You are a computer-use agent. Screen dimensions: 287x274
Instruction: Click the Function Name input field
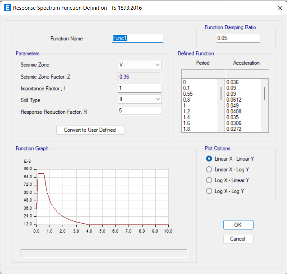[138, 38]
